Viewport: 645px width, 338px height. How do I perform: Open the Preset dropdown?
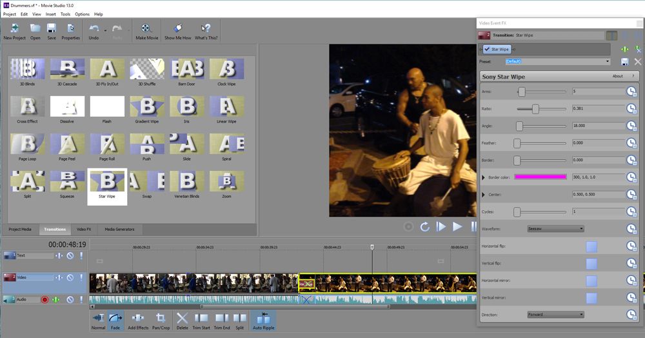click(x=607, y=62)
